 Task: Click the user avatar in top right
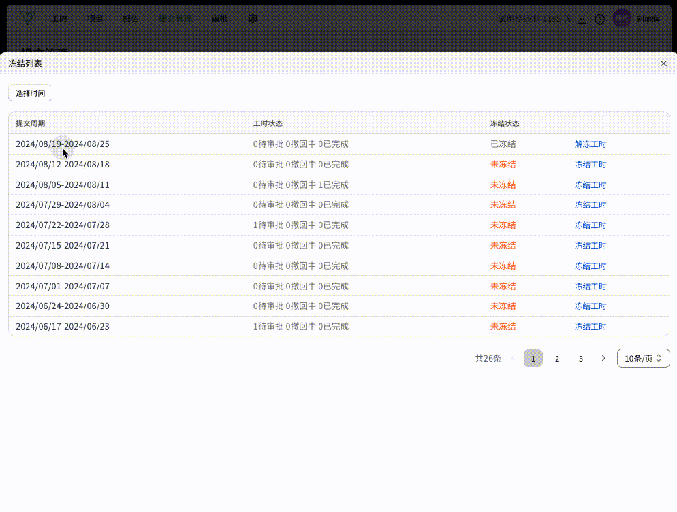pyautogui.click(x=622, y=18)
